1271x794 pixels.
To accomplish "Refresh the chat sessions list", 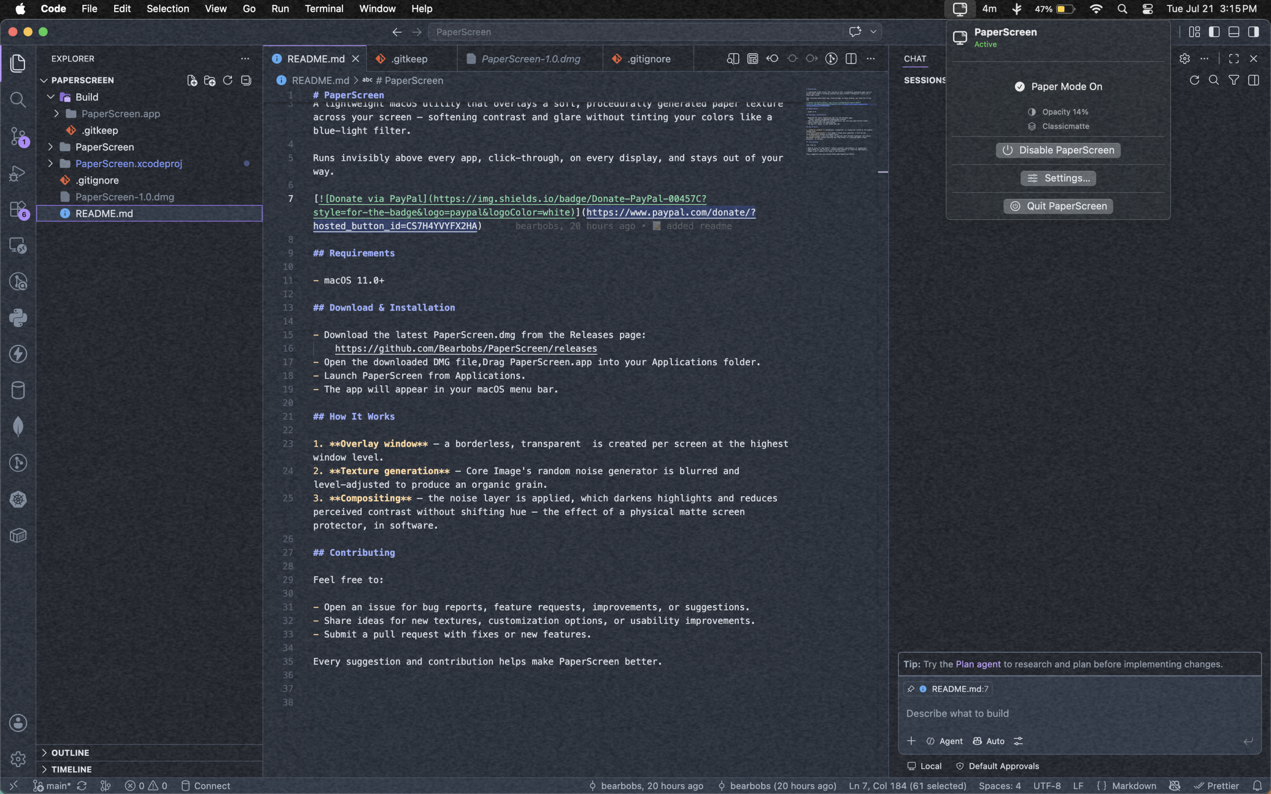I will pos(1195,80).
